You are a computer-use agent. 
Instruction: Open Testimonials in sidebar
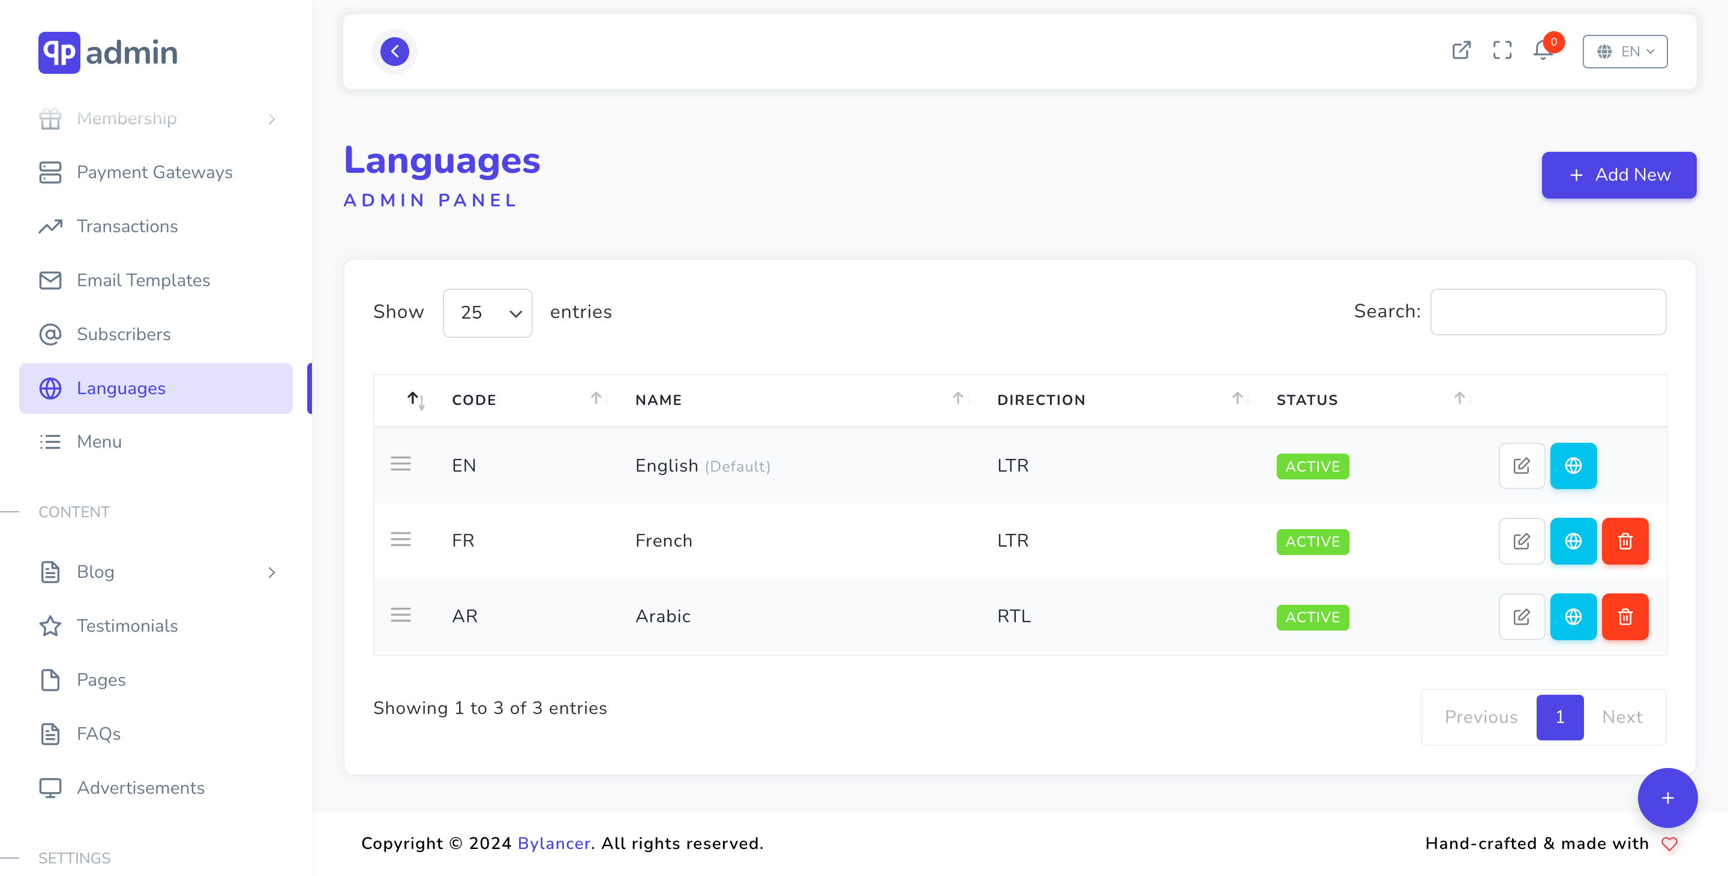pos(155,626)
